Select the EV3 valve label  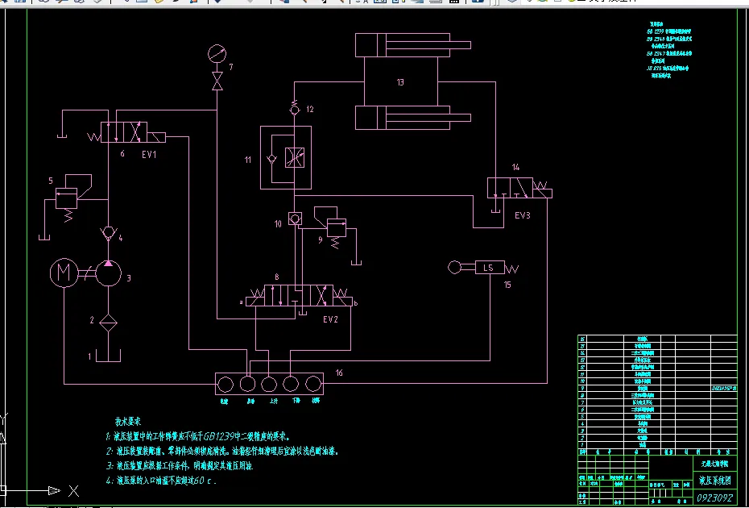click(523, 216)
